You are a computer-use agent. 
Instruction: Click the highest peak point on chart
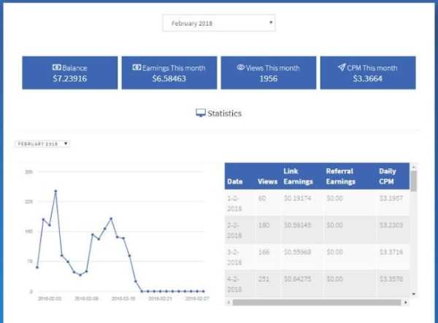(x=55, y=191)
